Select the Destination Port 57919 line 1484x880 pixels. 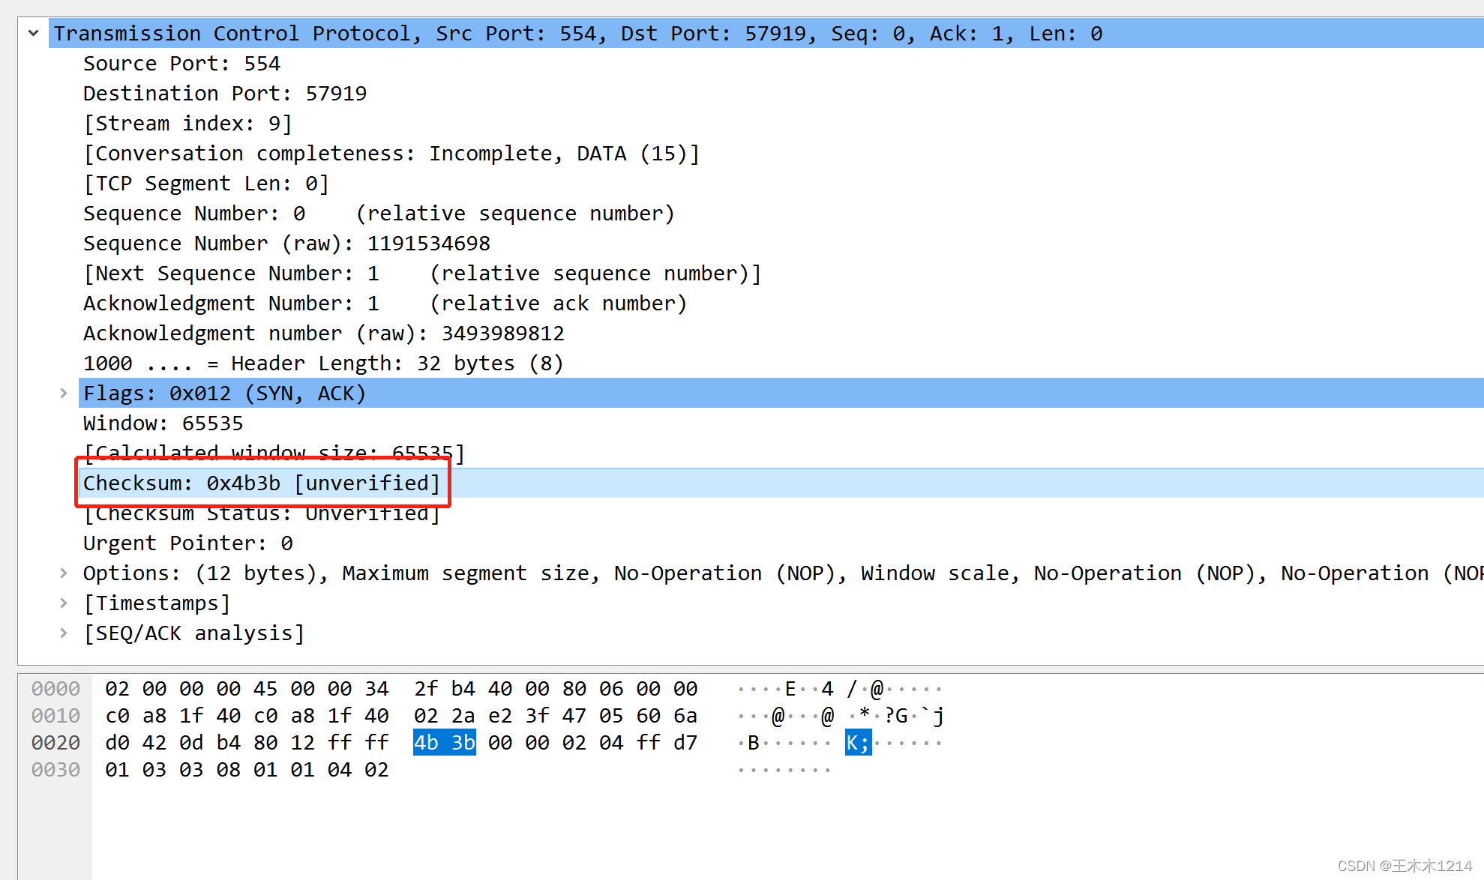(x=224, y=94)
